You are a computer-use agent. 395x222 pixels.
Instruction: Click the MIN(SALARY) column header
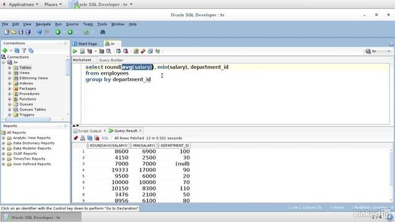143,146
